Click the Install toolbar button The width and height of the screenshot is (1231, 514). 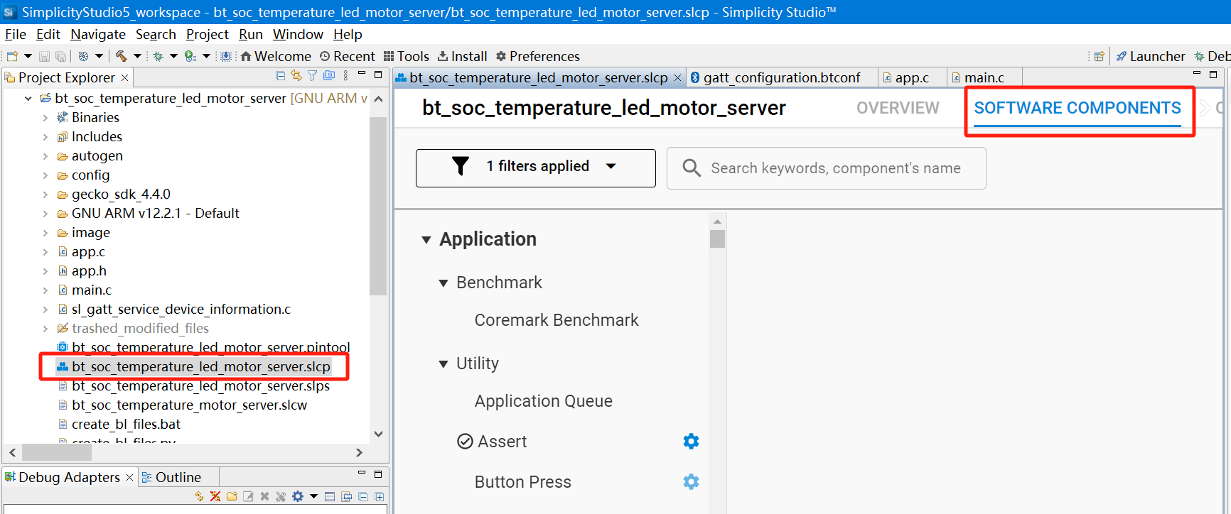tap(462, 56)
